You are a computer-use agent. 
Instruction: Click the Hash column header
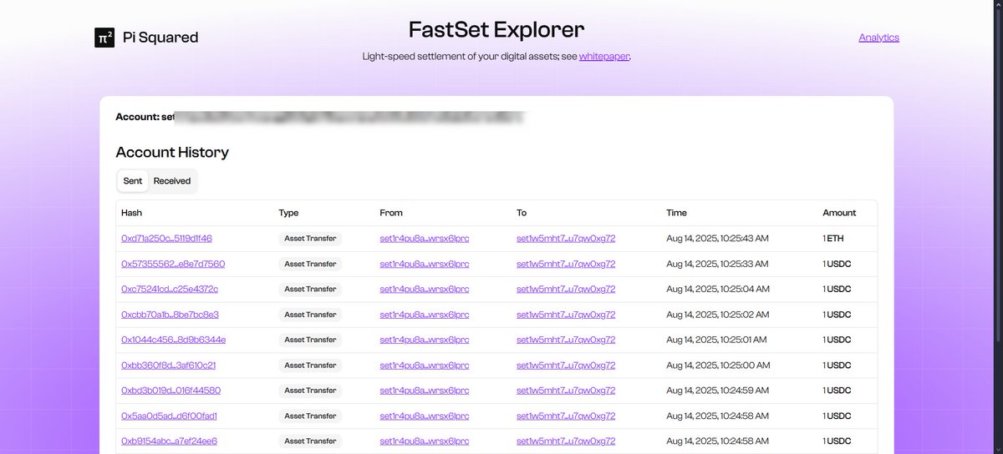[131, 213]
